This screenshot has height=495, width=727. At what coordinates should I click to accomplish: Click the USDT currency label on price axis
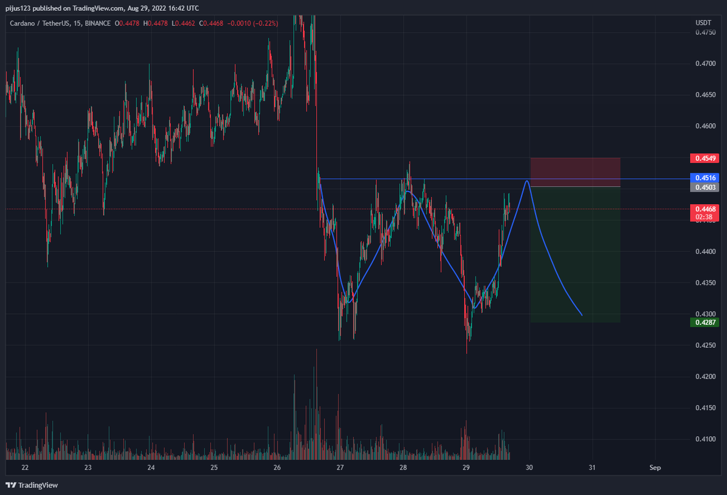pyautogui.click(x=703, y=22)
